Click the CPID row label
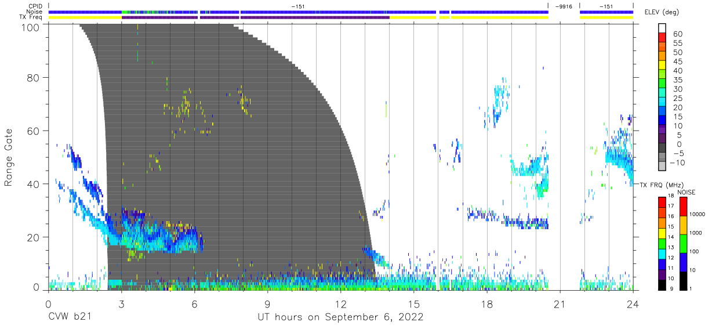 (x=37, y=6)
